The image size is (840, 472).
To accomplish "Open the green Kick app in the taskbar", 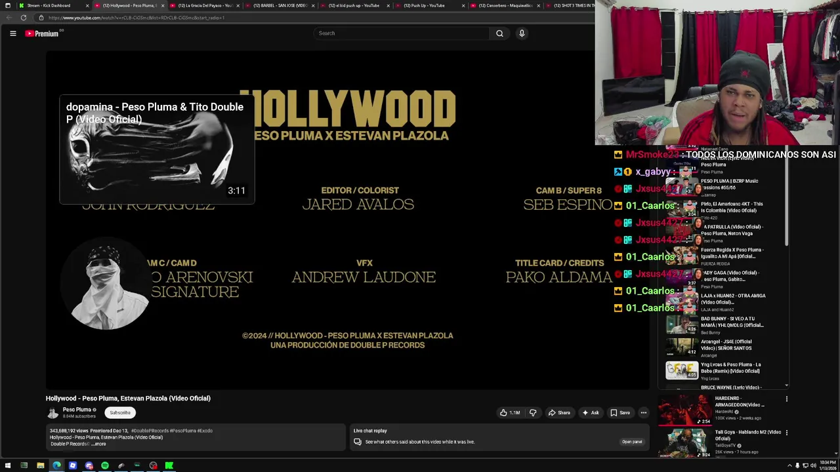I will point(169,465).
